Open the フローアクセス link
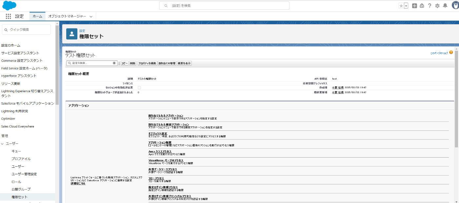The height and width of the screenshot is (203, 459). pos(156,178)
